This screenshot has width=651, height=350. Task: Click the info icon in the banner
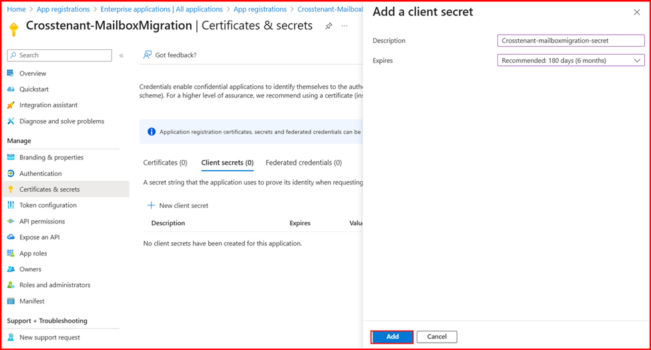152,132
